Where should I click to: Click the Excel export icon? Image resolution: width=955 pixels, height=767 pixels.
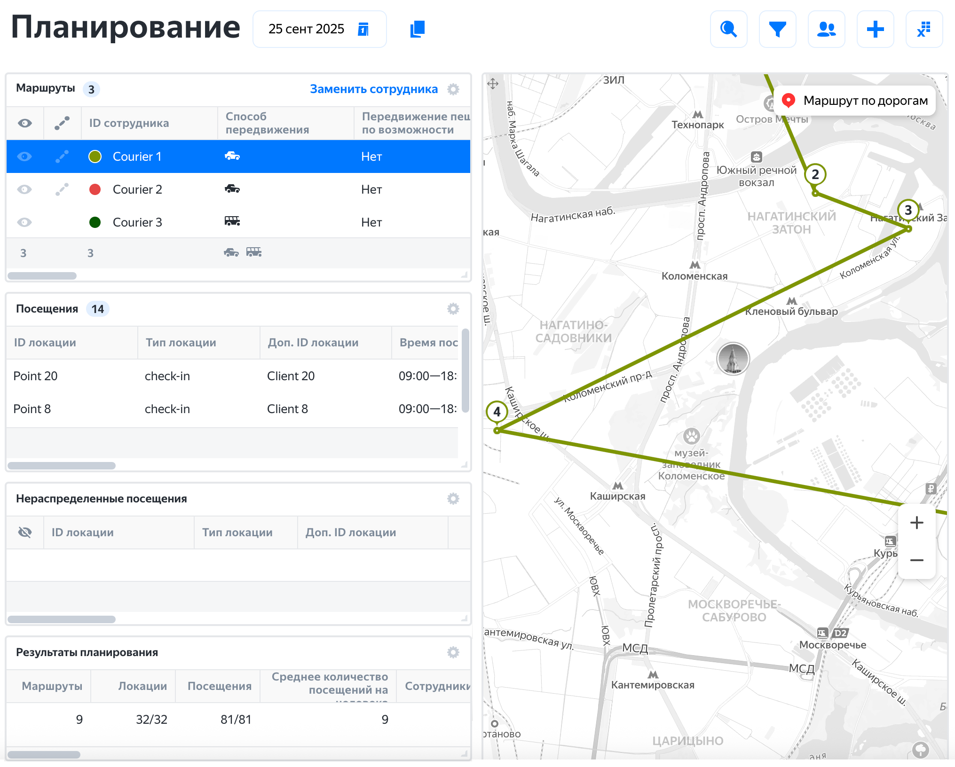pos(924,29)
